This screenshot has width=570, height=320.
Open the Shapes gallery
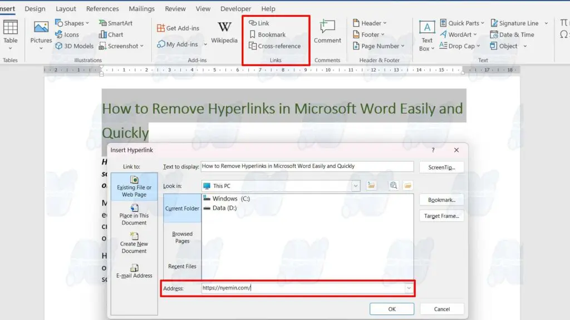[72, 23]
